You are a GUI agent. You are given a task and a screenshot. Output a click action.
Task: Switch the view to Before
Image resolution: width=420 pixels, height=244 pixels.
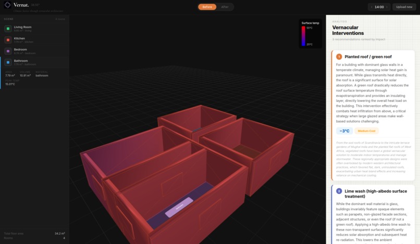207,7
